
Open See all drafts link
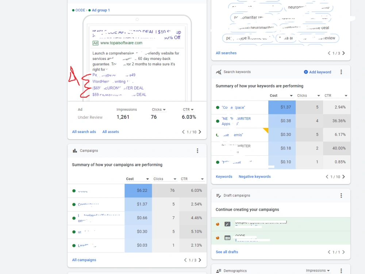tap(227, 252)
